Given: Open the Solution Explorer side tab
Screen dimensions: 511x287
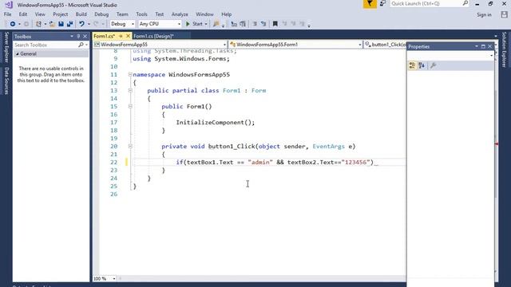Looking at the screenshot, I should pyautogui.click(x=504, y=49).
